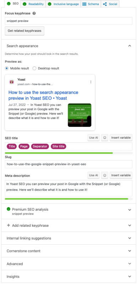Viewport: 138px width, 284px height.
Task: Expand the Cornerstone content section
Action: (69, 251)
